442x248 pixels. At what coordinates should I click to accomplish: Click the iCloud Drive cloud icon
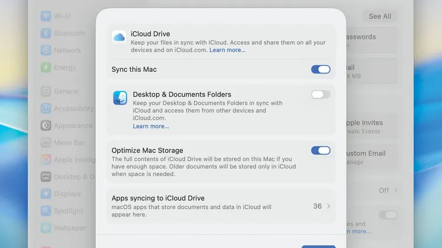(x=119, y=37)
